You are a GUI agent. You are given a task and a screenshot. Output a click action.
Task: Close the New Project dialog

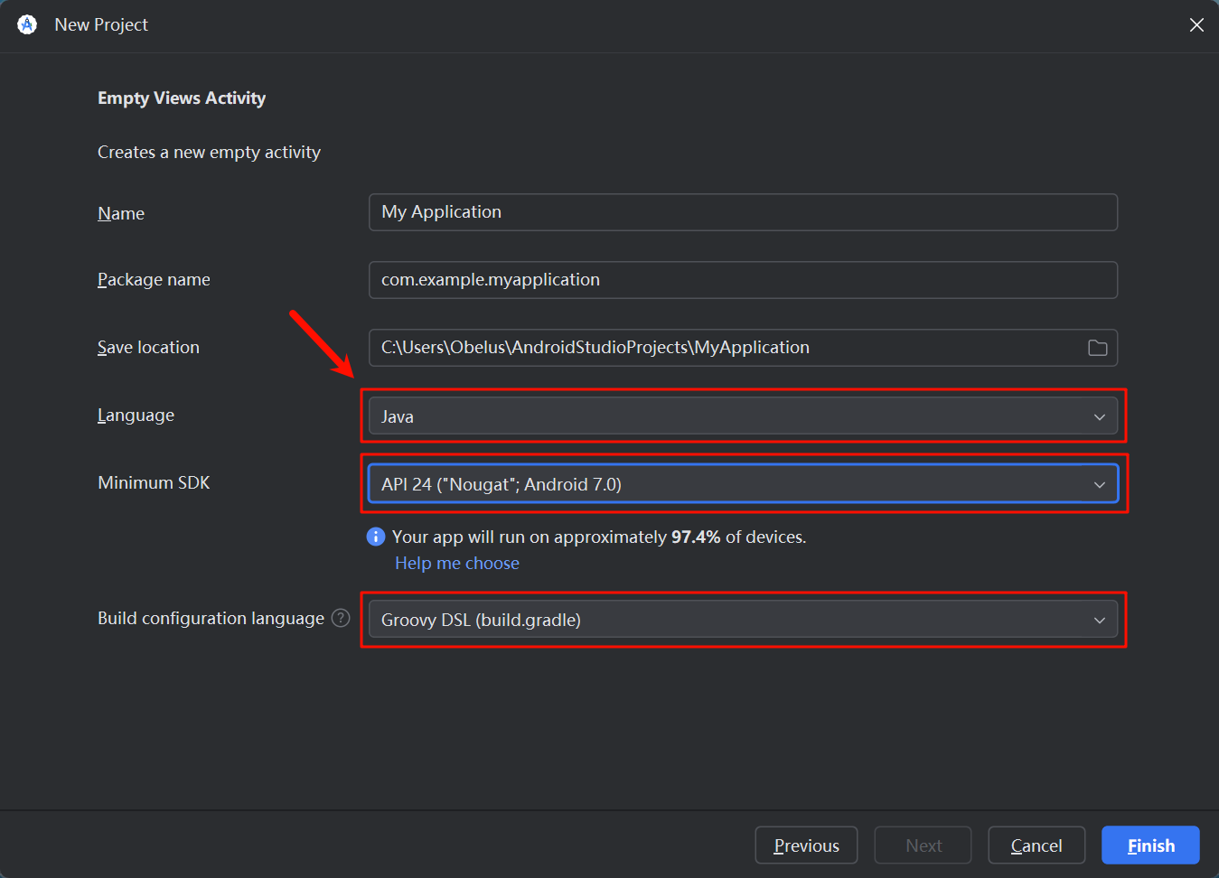[1196, 25]
